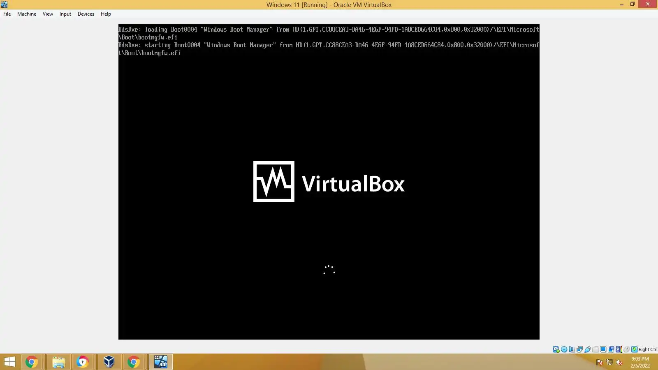Restore down the VirtualBox VM window
This screenshot has height=370, width=658.
633,4
